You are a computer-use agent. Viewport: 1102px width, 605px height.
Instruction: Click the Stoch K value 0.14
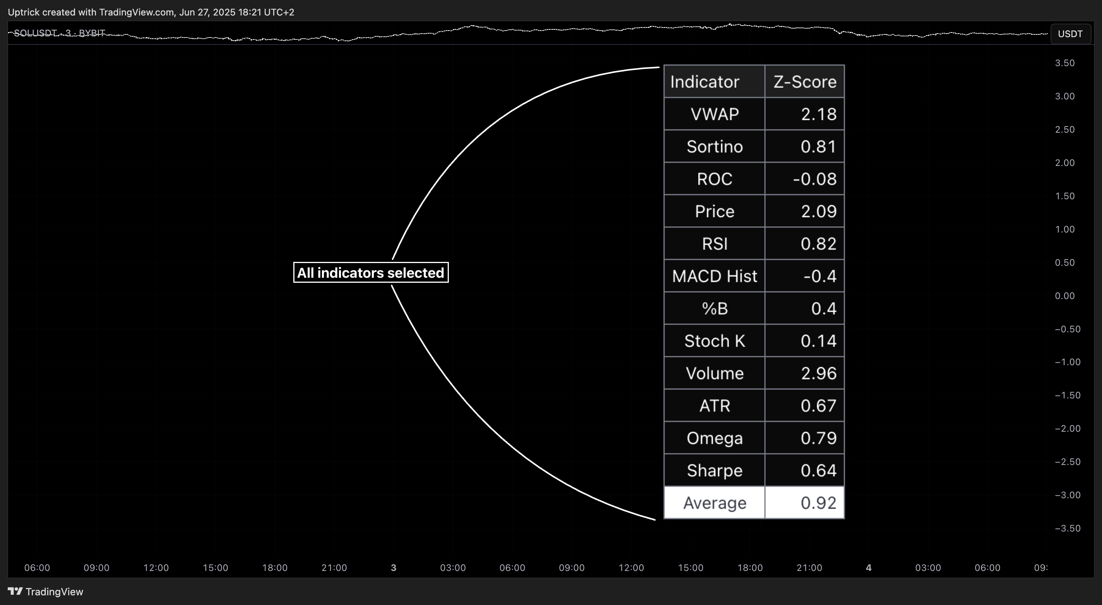[x=805, y=341]
